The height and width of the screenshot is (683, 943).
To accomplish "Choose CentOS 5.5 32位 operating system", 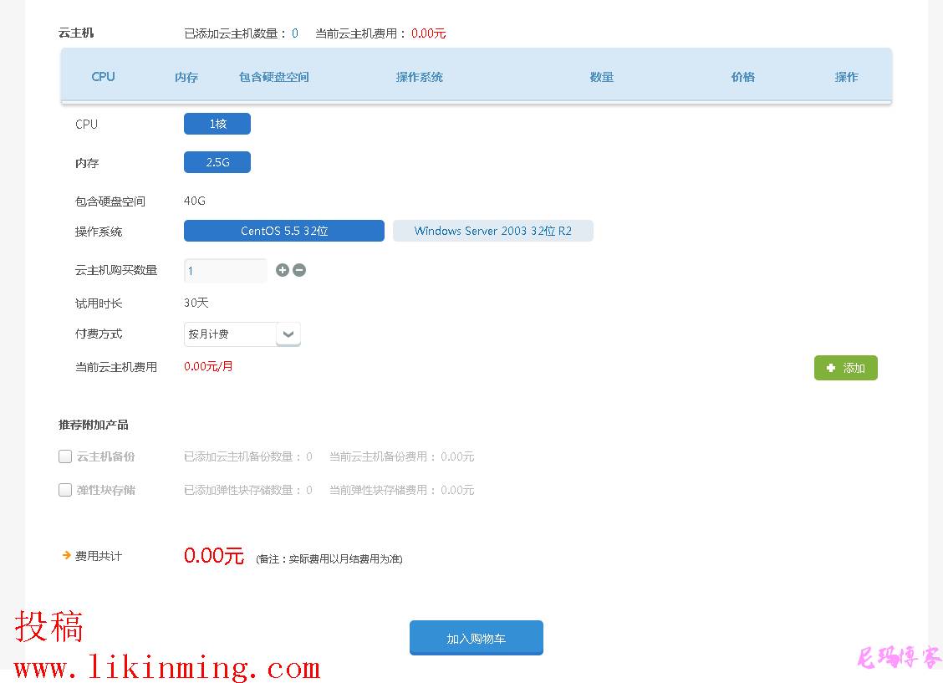I will [284, 231].
